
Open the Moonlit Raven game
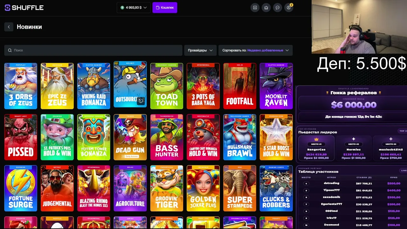pos(276,86)
